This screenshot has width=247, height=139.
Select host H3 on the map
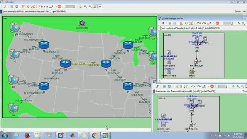coord(14,80)
